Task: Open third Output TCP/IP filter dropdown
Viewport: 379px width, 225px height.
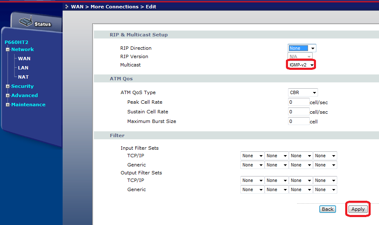Action: point(301,180)
